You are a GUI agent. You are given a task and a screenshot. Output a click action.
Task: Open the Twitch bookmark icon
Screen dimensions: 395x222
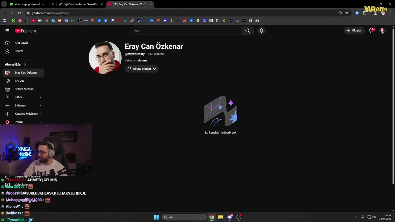[x=112, y=21]
